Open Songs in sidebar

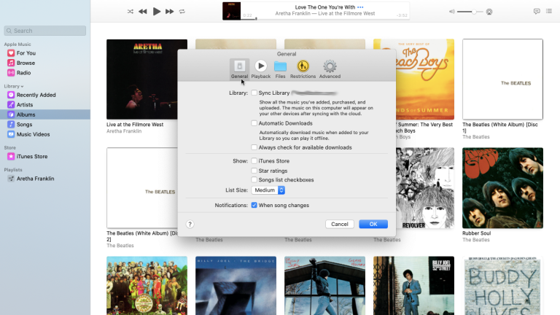[24, 125]
